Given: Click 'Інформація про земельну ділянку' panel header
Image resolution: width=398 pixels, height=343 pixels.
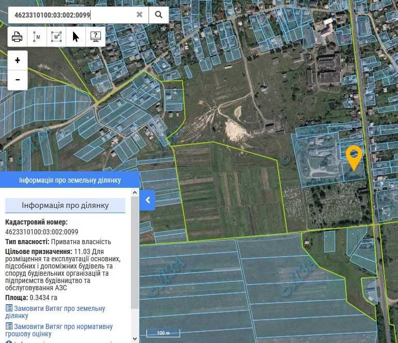Looking at the screenshot, I should coord(69,180).
